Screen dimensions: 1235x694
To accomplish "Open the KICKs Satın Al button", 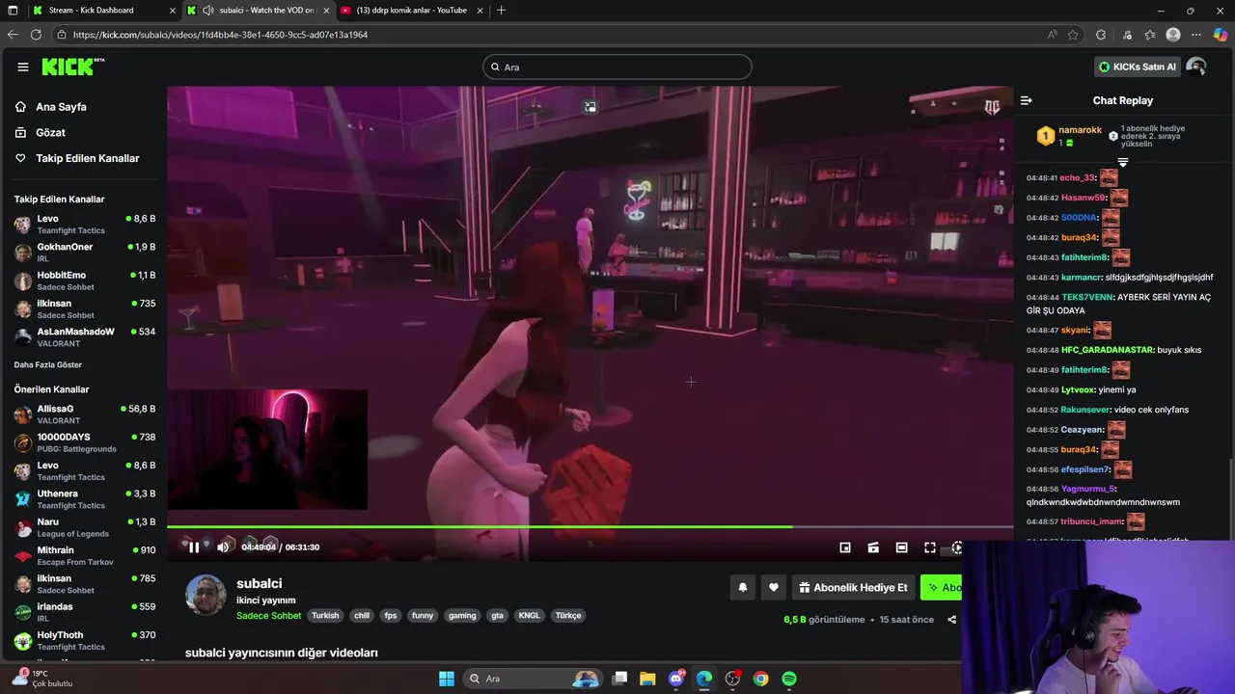I will [x=1138, y=67].
